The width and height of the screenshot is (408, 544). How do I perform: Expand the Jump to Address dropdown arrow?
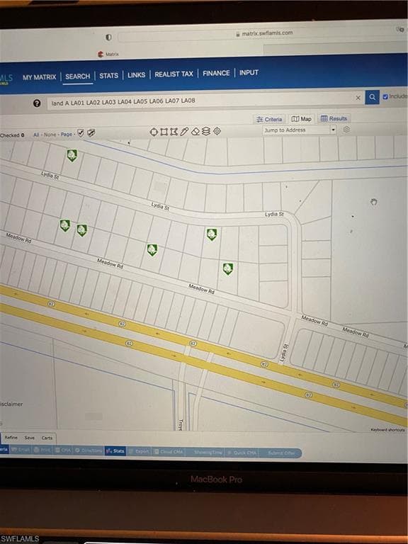(x=334, y=130)
